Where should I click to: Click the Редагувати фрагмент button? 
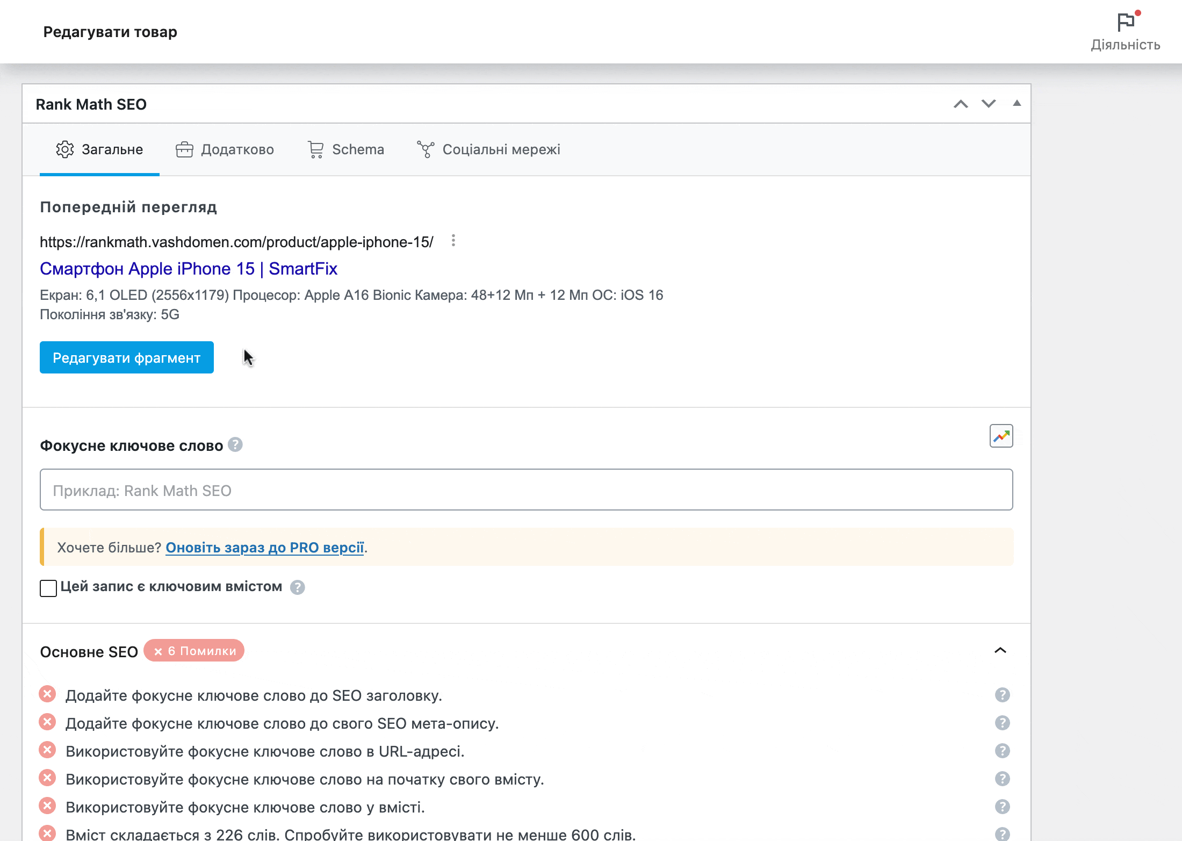pos(127,357)
